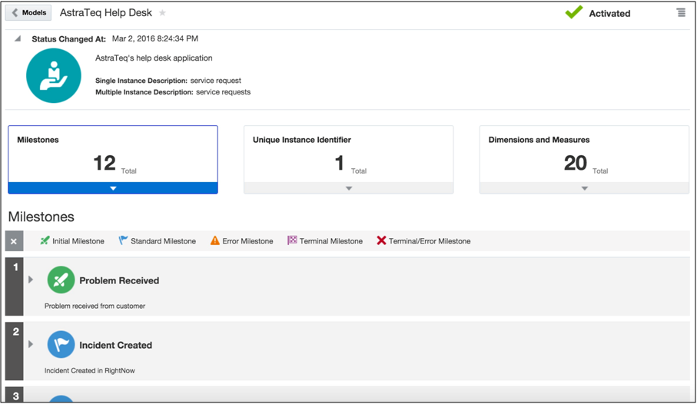This screenshot has width=697, height=404.
Task: Select the Unique Instance Identifier card
Action: coord(349,160)
